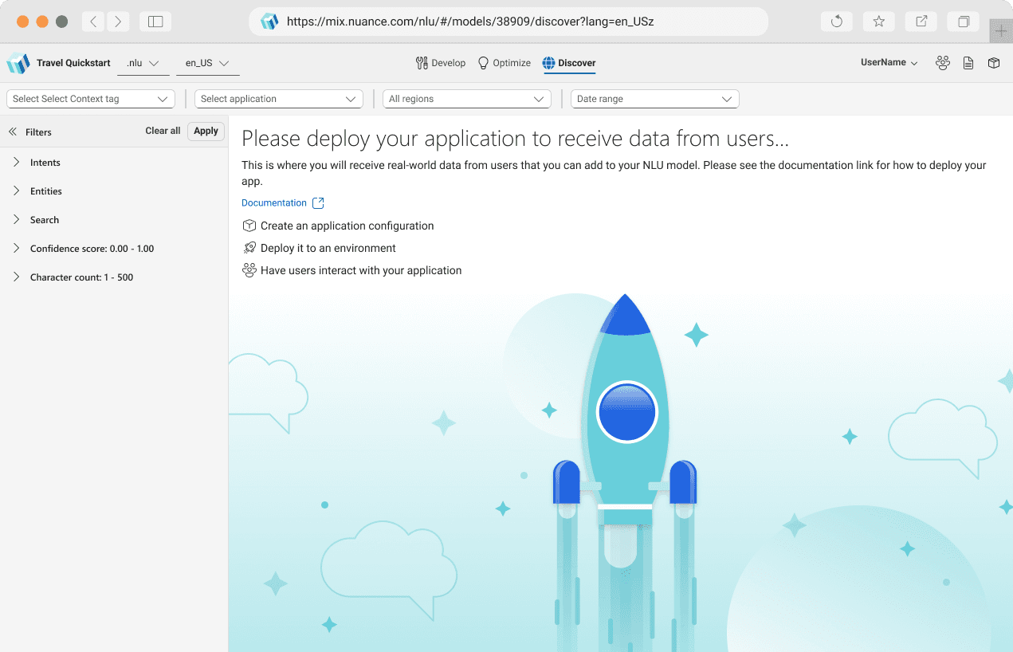The height and width of the screenshot is (652, 1013).
Task: Click Clear all filters
Action: [163, 131]
